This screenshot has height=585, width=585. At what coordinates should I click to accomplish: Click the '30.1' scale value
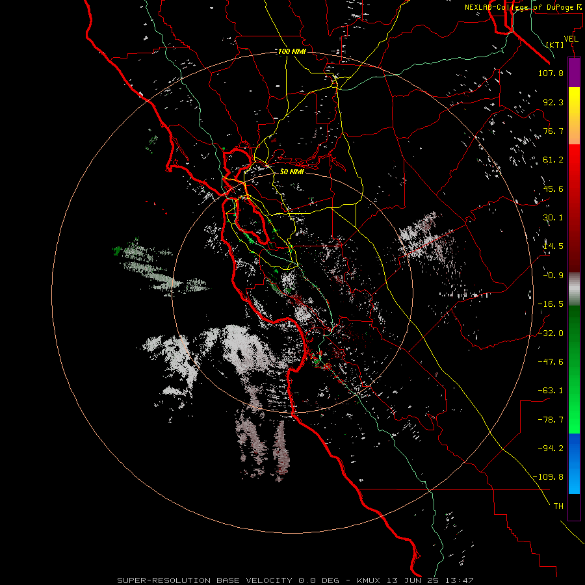(553, 218)
